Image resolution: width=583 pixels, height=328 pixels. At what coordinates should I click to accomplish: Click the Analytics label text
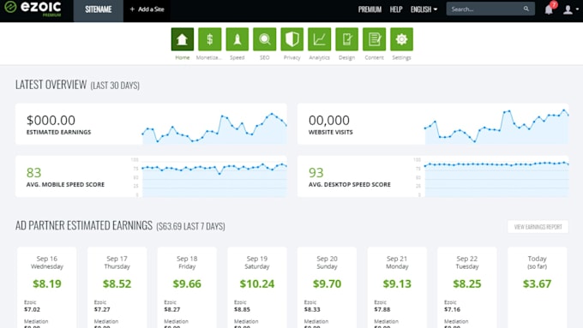pos(320,57)
